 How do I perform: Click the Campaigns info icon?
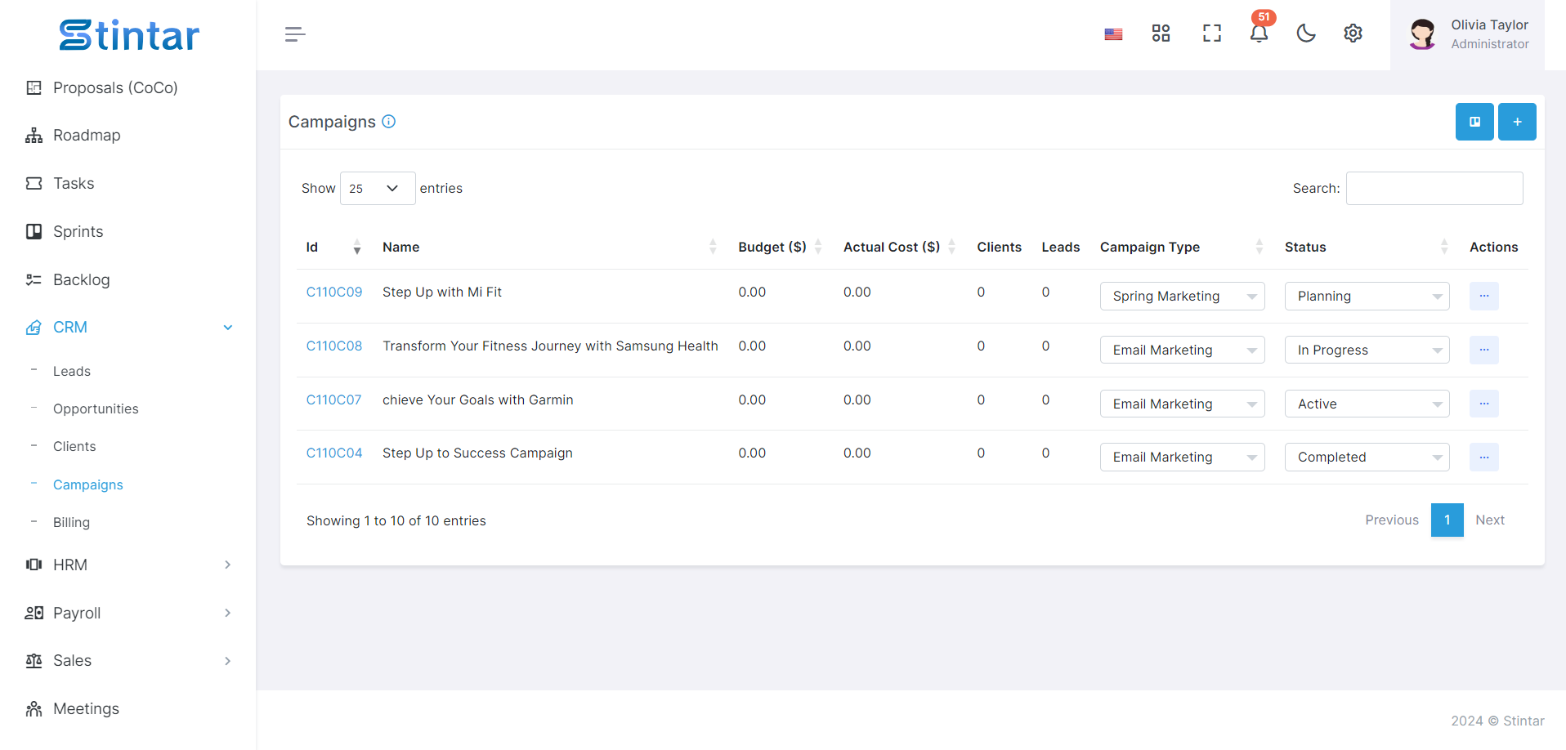point(389,122)
